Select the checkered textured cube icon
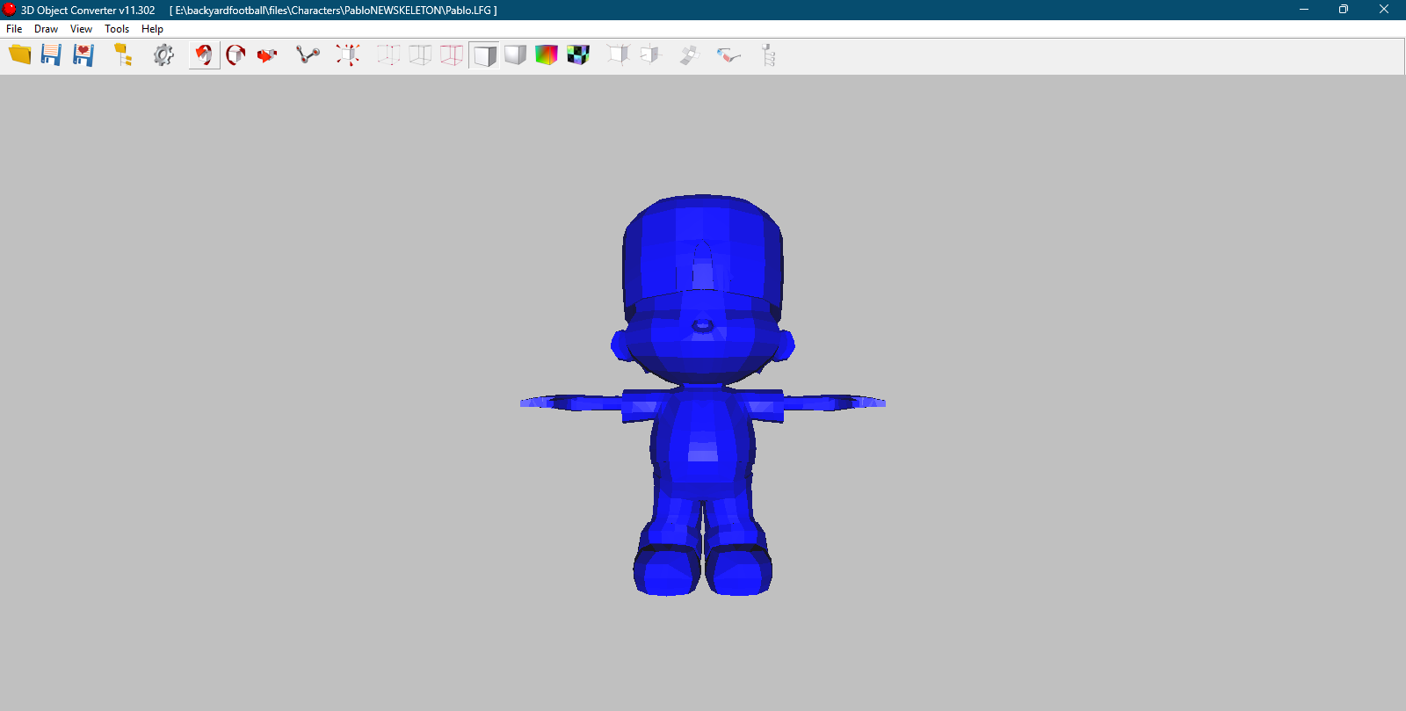The height and width of the screenshot is (711, 1406). click(x=578, y=55)
